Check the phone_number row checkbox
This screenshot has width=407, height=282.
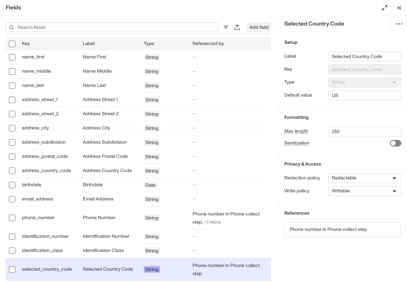click(x=12, y=218)
